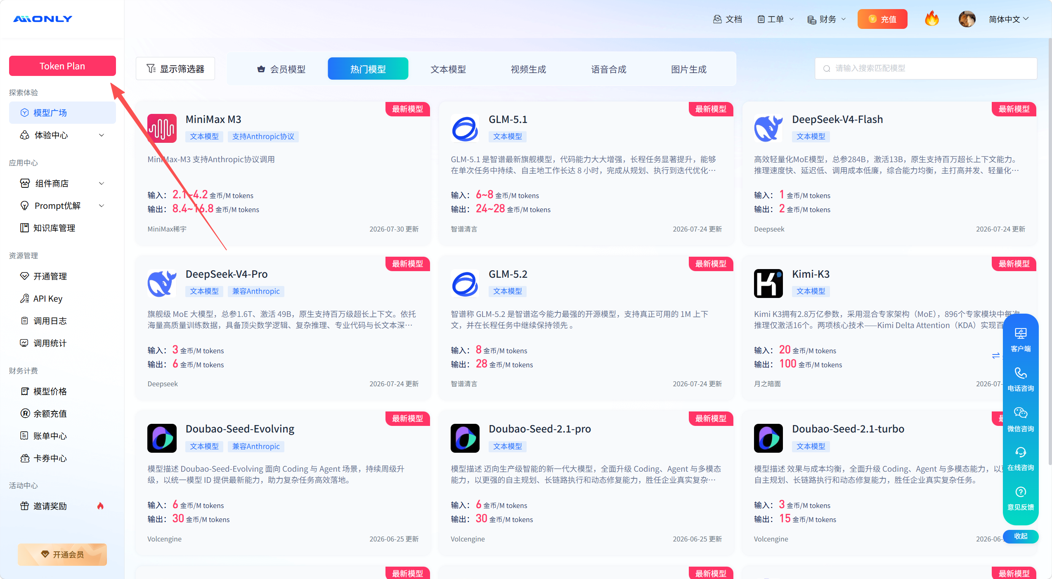Click the 2026-07-30 更新 date on MiniMax M3
Screen dimensions: 1052x579
(x=394, y=229)
